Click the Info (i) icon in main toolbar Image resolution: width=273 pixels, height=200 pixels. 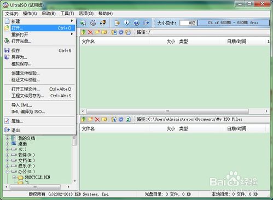pos(126,23)
